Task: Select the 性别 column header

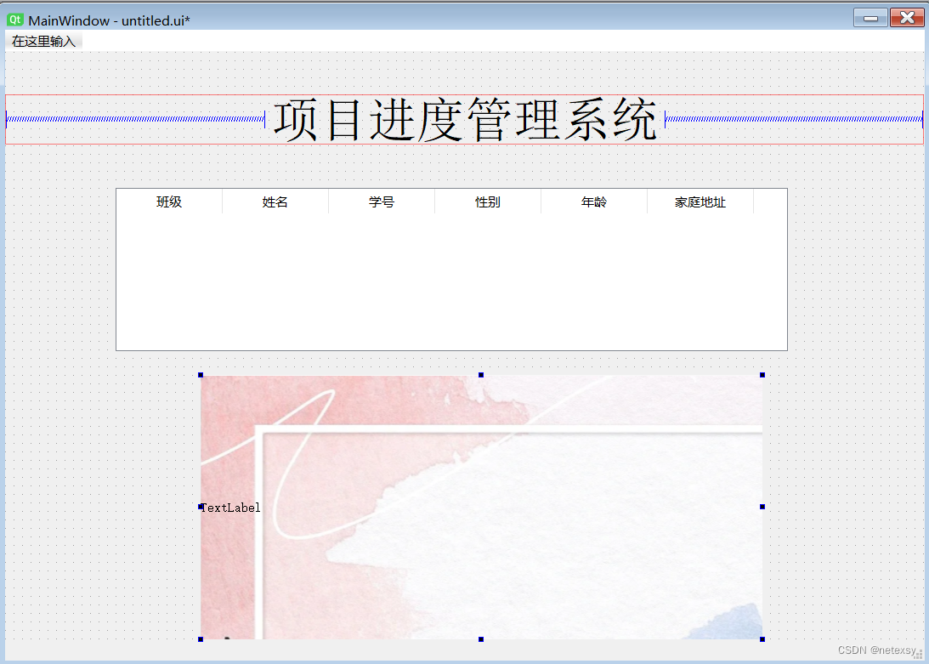Action: (487, 201)
